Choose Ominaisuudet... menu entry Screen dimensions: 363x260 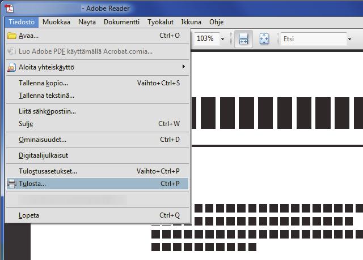point(98,140)
